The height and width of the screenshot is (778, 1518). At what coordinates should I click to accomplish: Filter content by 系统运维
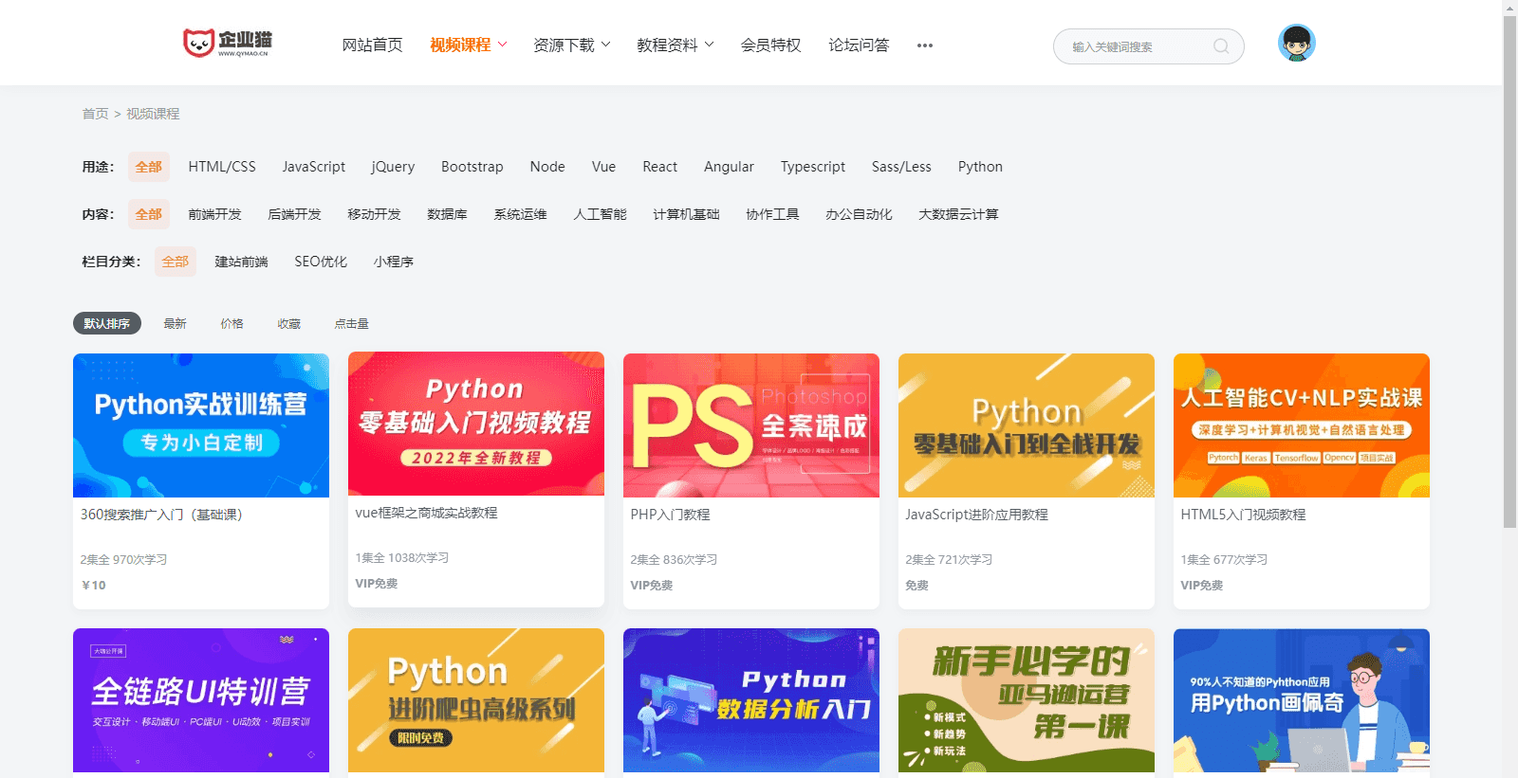point(520,214)
